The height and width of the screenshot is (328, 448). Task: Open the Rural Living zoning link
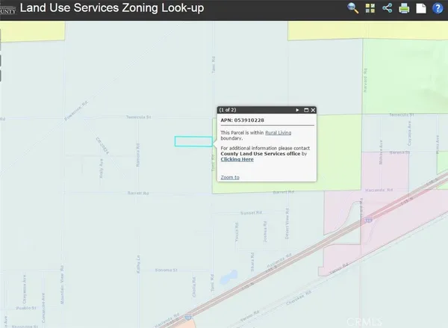coord(278,132)
